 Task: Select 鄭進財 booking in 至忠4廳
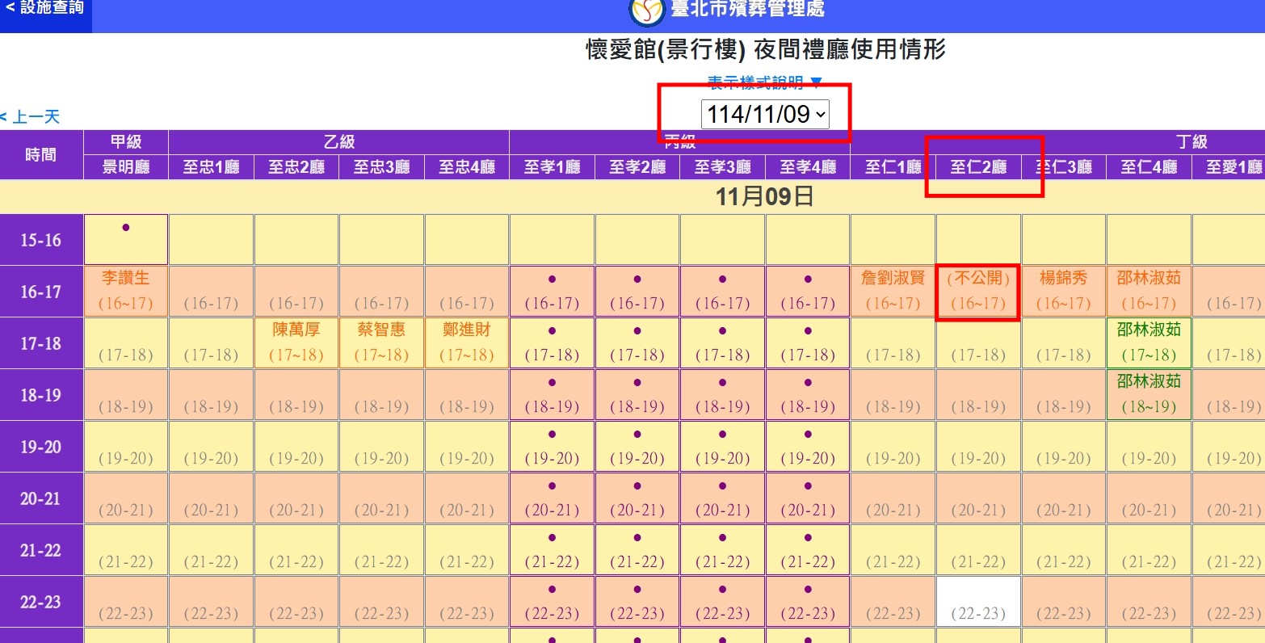pos(467,343)
